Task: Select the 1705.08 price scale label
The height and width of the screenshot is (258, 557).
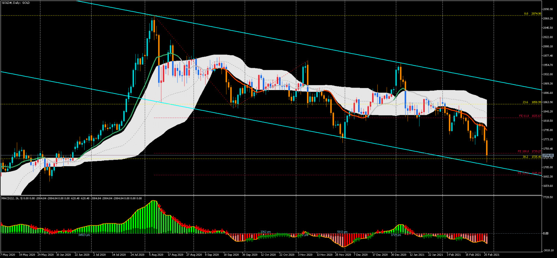Action: 548,167
